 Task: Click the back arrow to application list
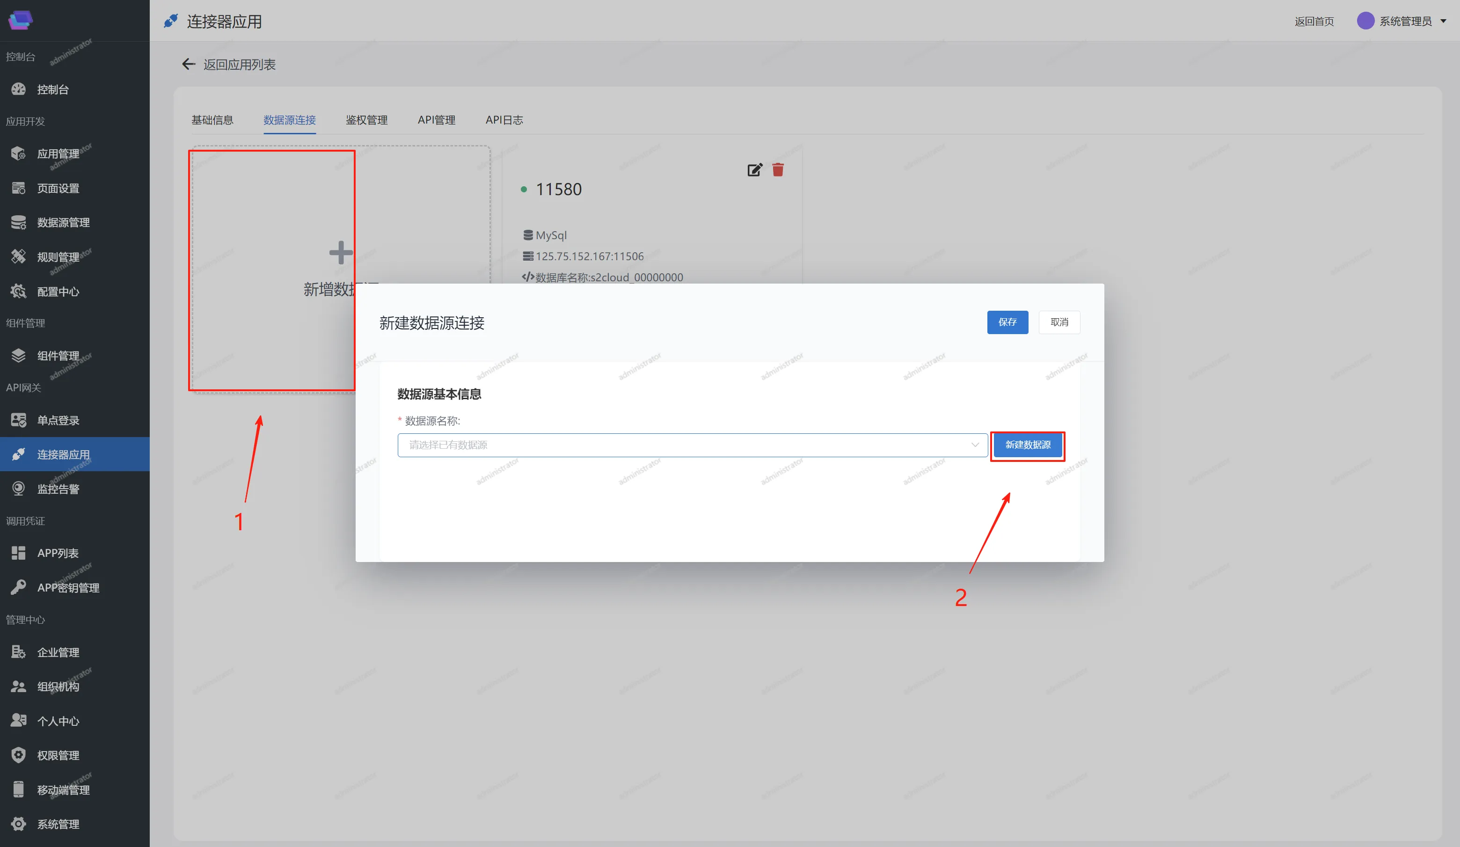[188, 64]
